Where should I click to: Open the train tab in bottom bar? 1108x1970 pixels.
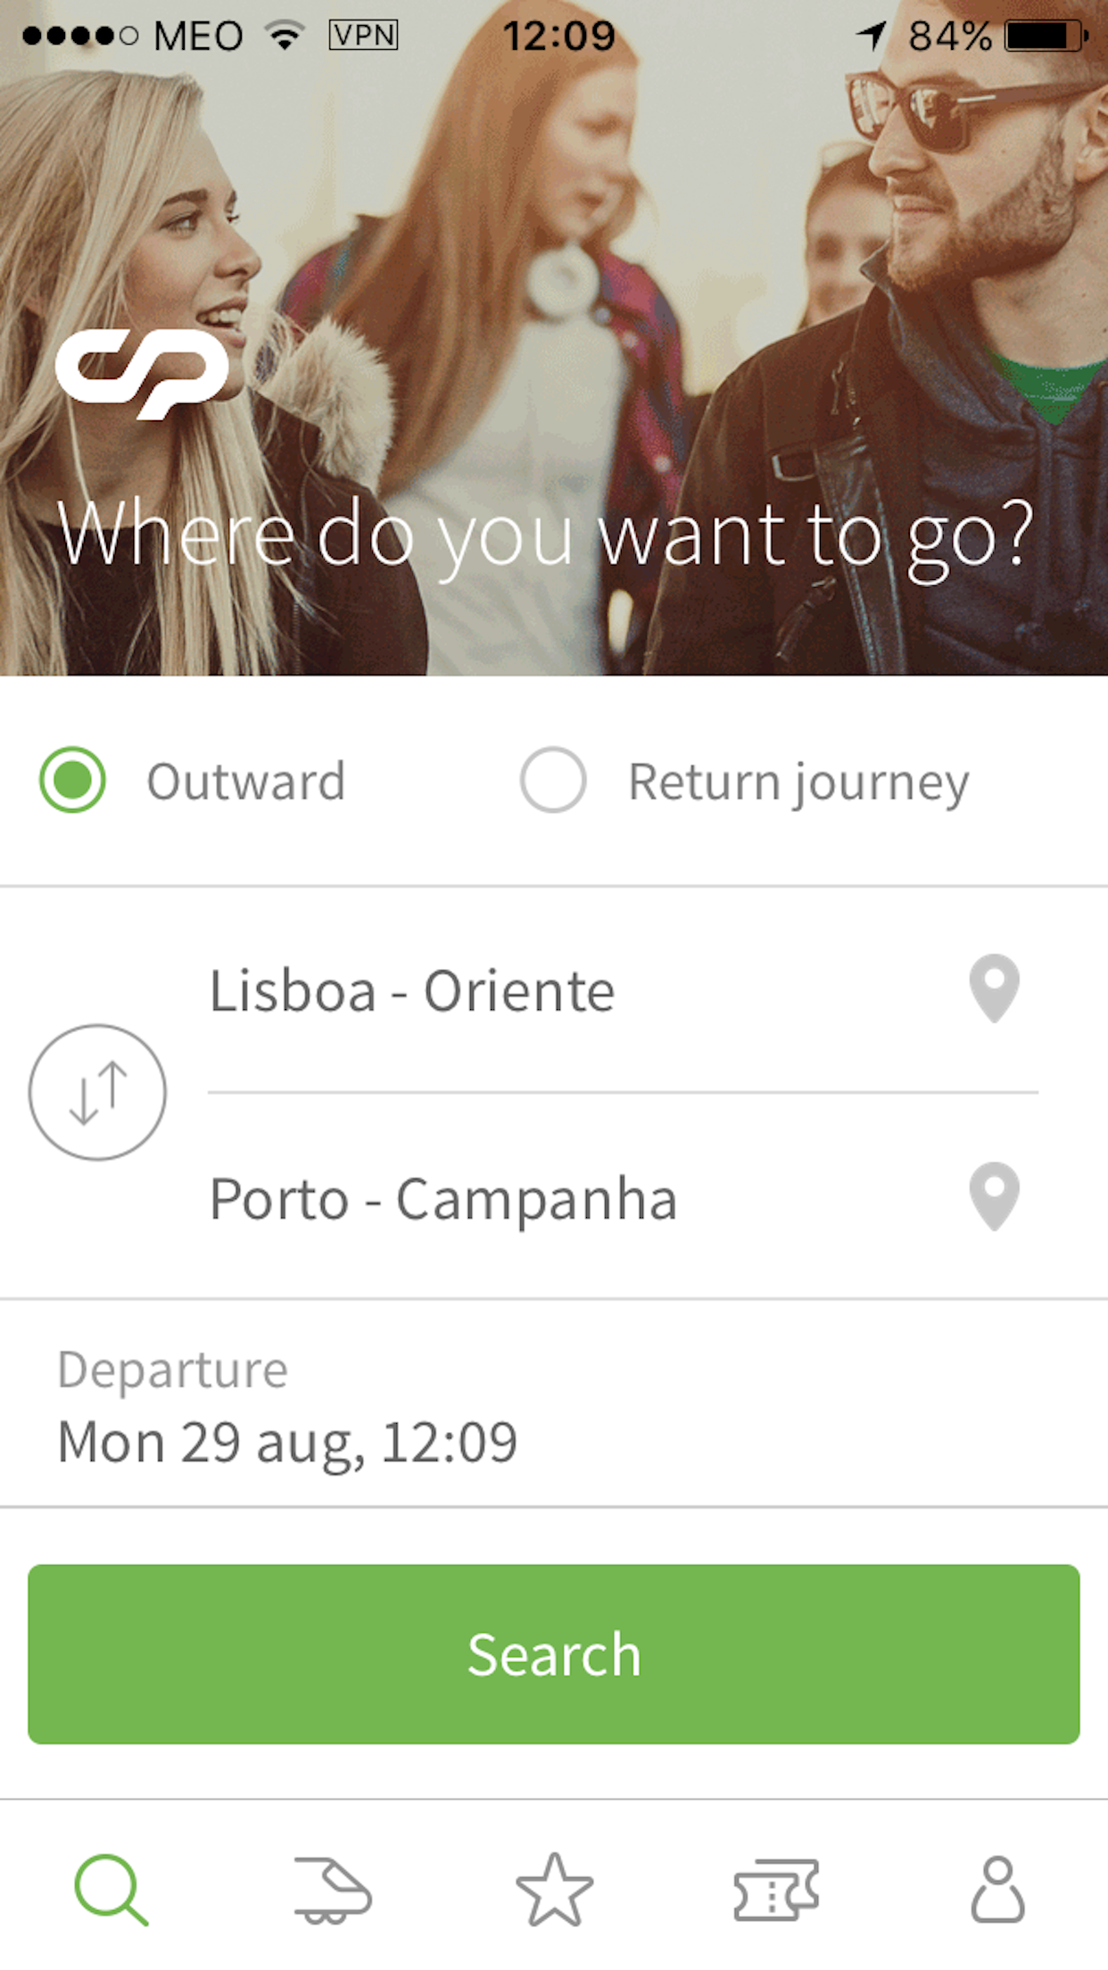332,1890
